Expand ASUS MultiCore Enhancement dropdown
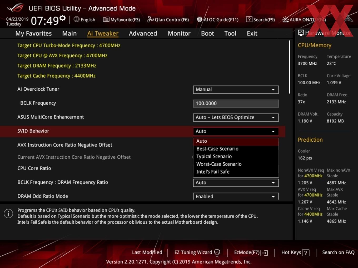Image resolution: width=358 pixels, height=268 pixels. 236,117
